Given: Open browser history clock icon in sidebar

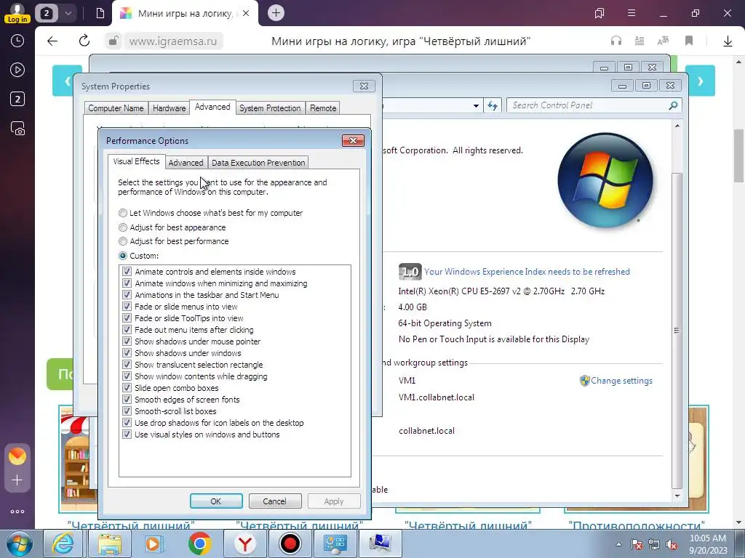Looking at the screenshot, I should [x=17, y=41].
